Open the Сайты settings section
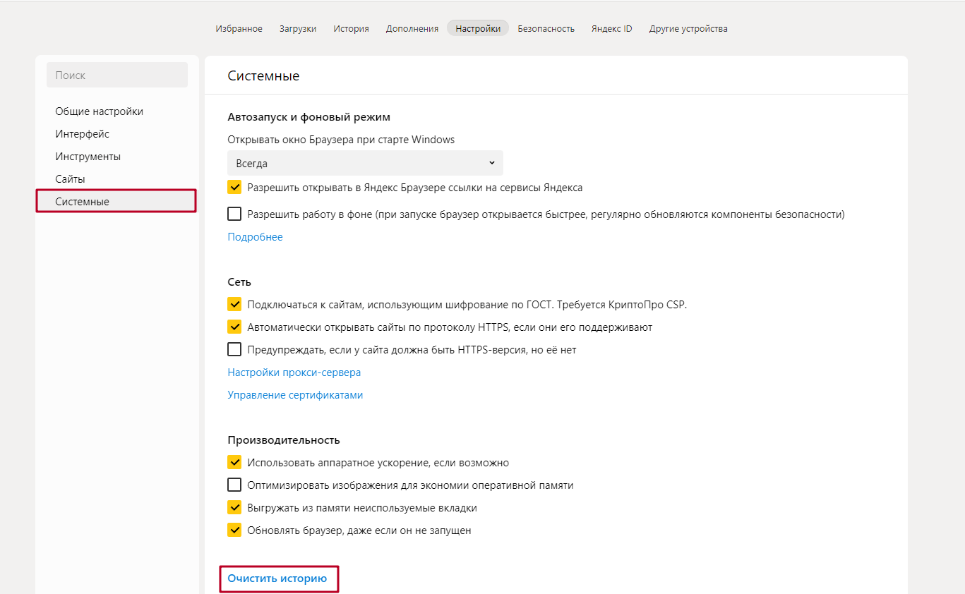The height and width of the screenshot is (594, 965). pyautogui.click(x=71, y=179)
